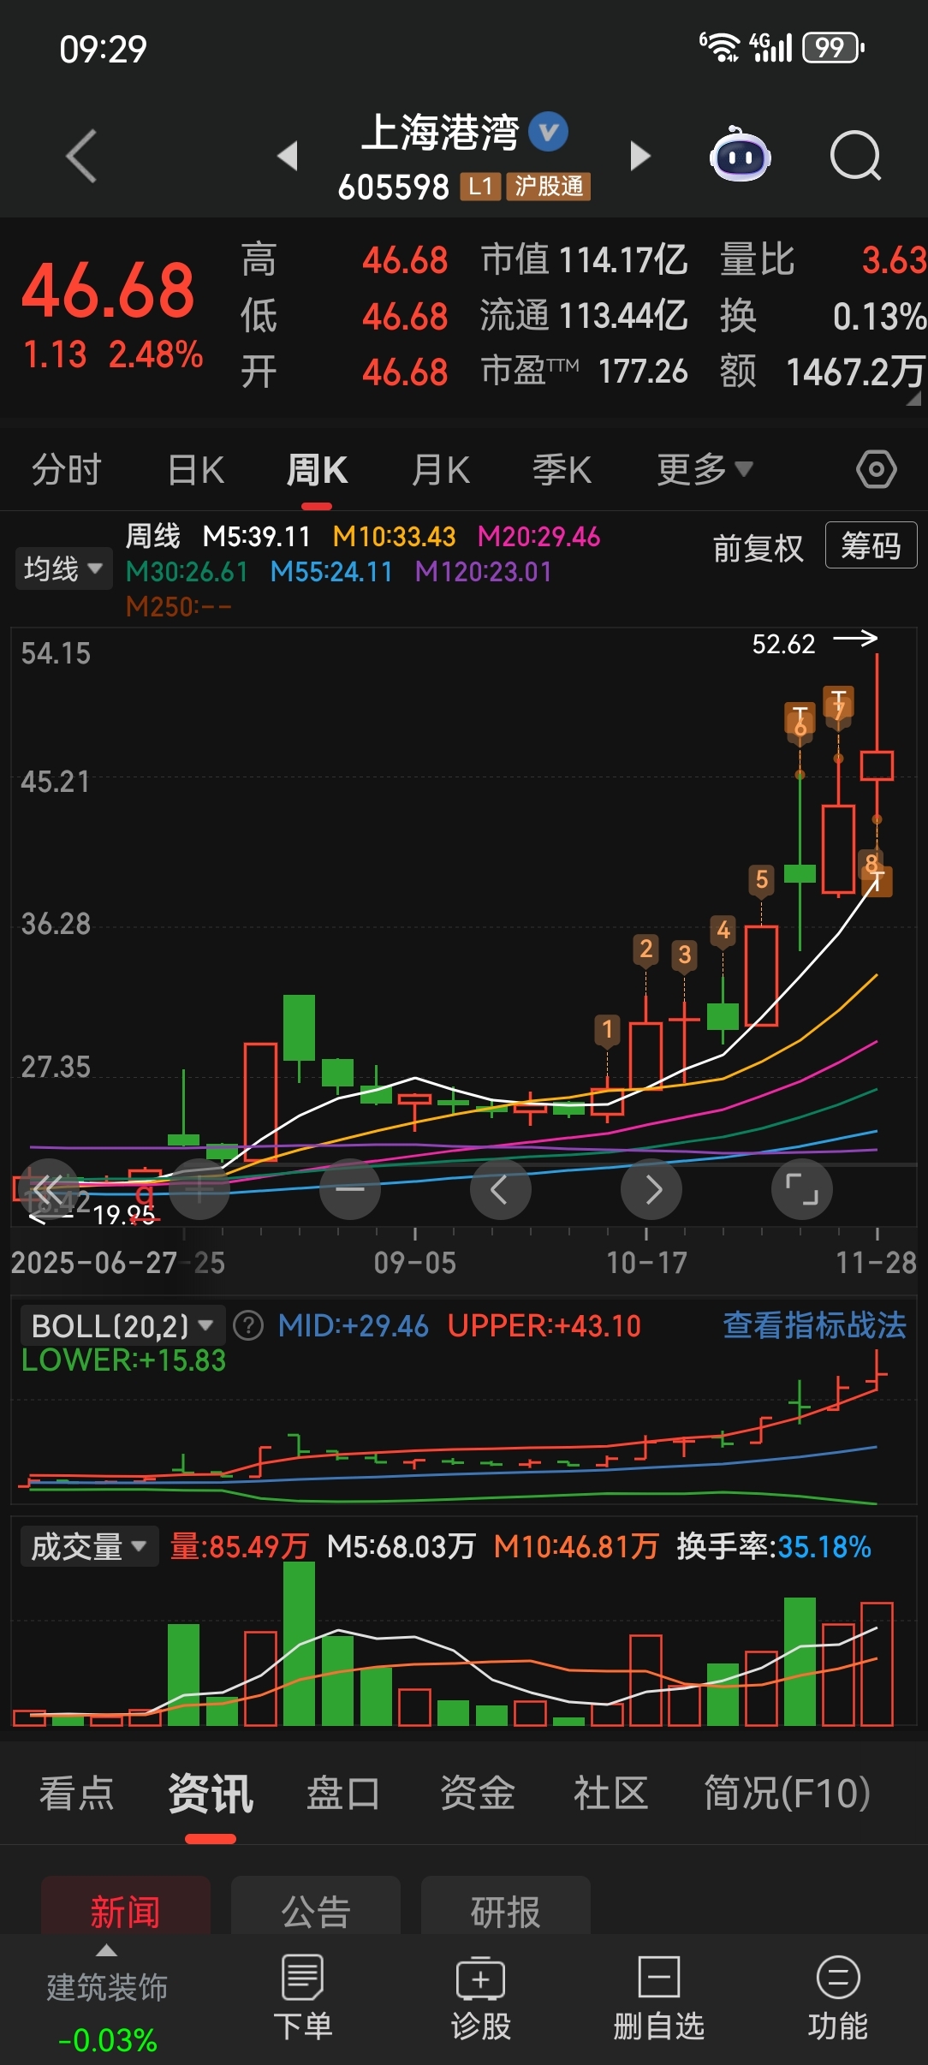Open BOLL indicator help question mark

click(x=248, y=1326)
